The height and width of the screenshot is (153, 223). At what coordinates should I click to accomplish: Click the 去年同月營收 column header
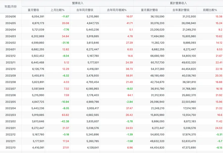coord(85,10)
